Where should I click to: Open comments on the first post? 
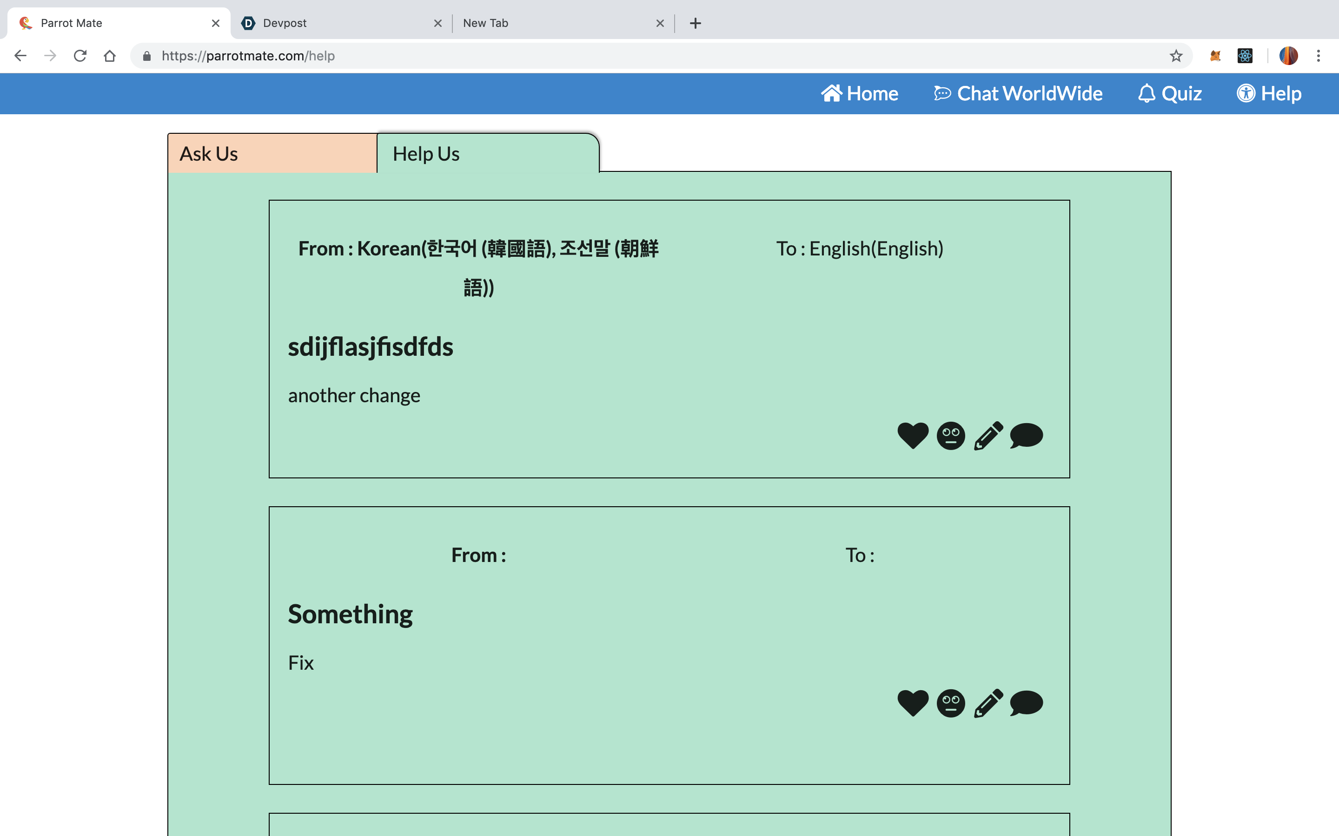tap(1027, 436)
